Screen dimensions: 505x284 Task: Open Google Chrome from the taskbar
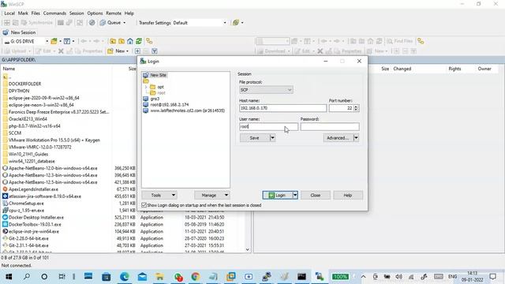tap(195, 277)
